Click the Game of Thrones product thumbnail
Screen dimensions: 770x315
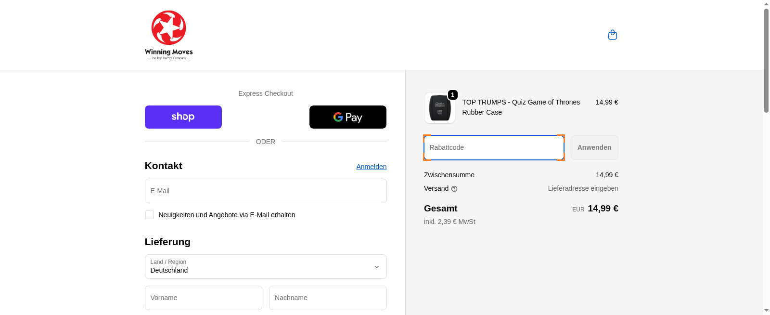pos(439,108)
